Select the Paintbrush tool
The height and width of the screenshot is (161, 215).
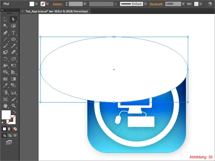coord(5,46)
